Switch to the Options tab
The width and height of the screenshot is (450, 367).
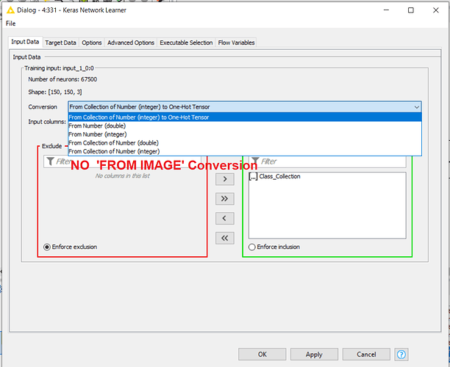[x=92, y=43]
